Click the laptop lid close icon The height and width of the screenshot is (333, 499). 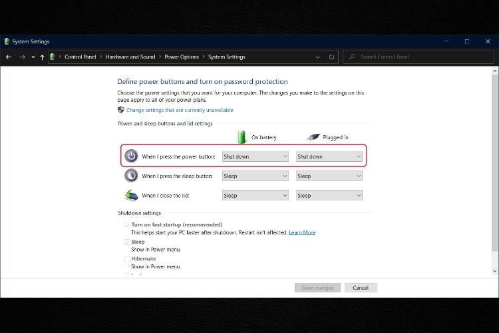131,195
